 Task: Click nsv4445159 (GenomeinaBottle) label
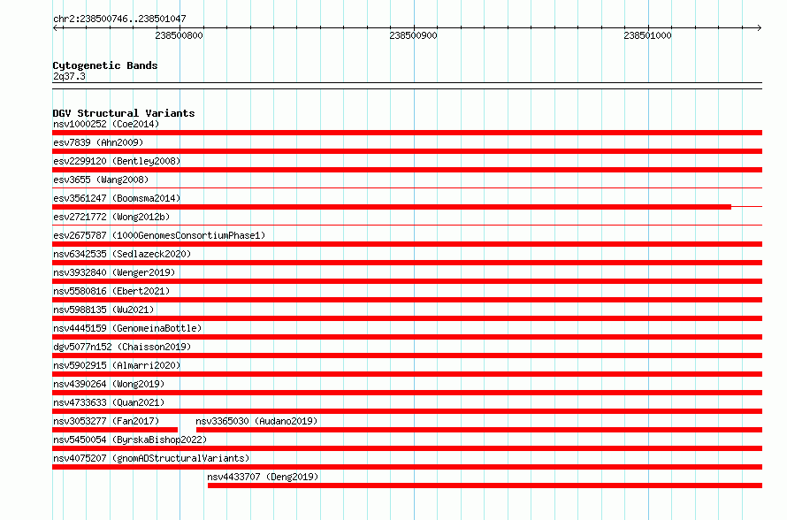tap(127, 328)
